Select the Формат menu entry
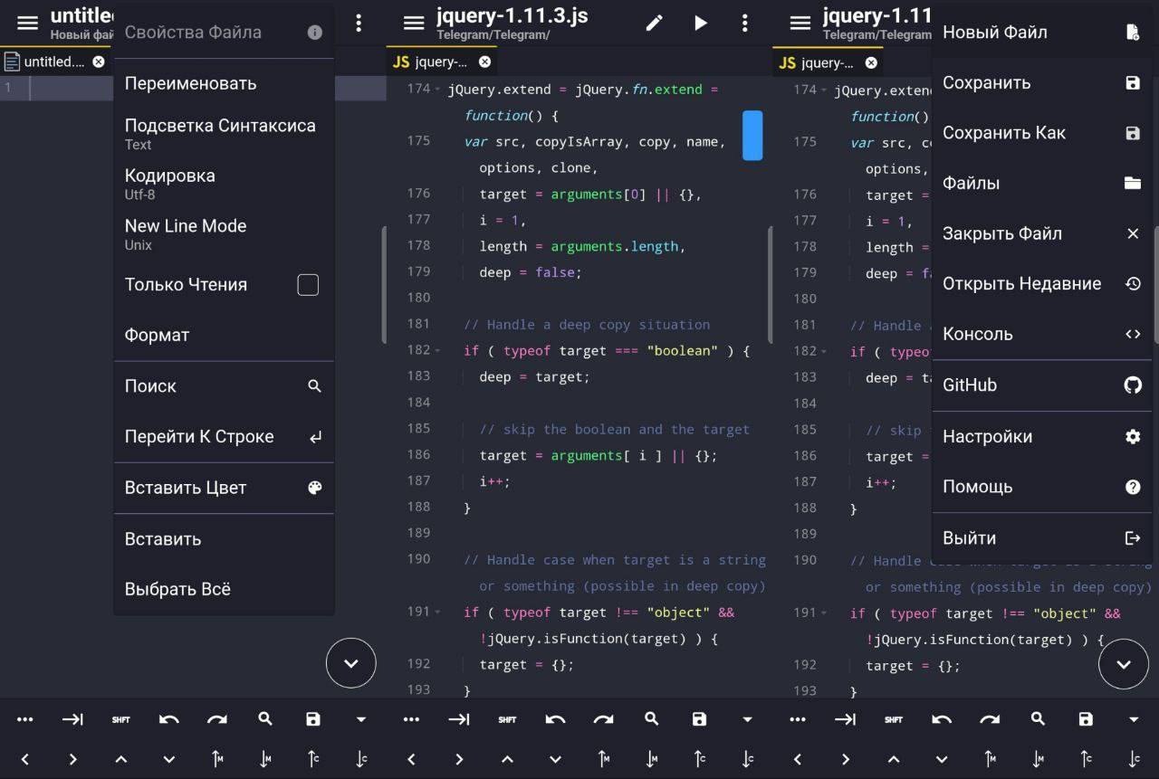 tap(224, 336)
